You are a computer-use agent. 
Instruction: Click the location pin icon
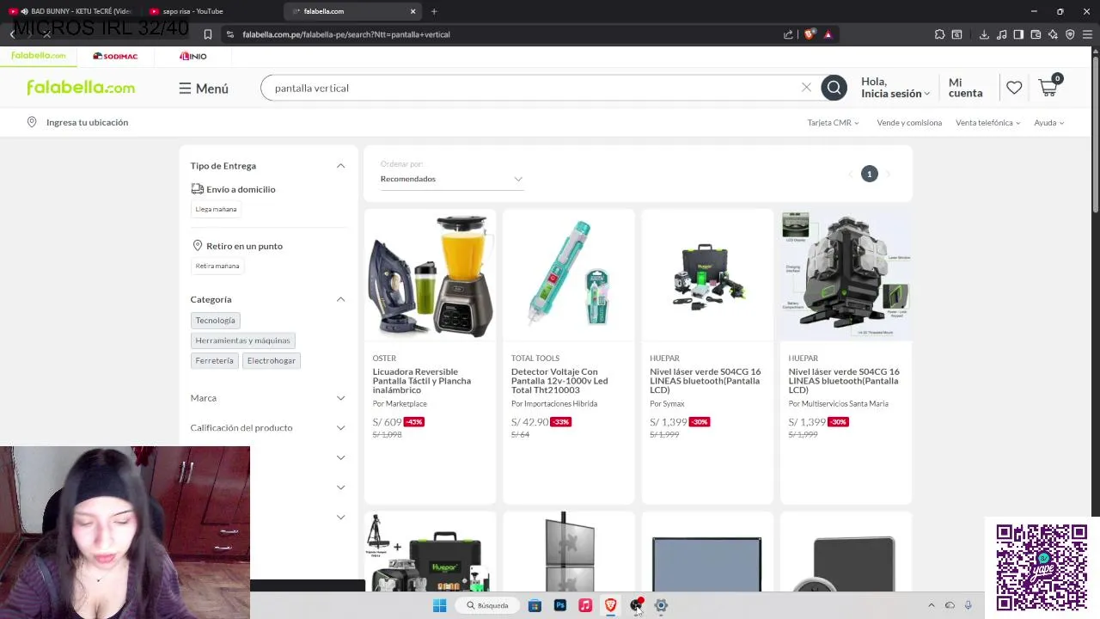(32, 122)
